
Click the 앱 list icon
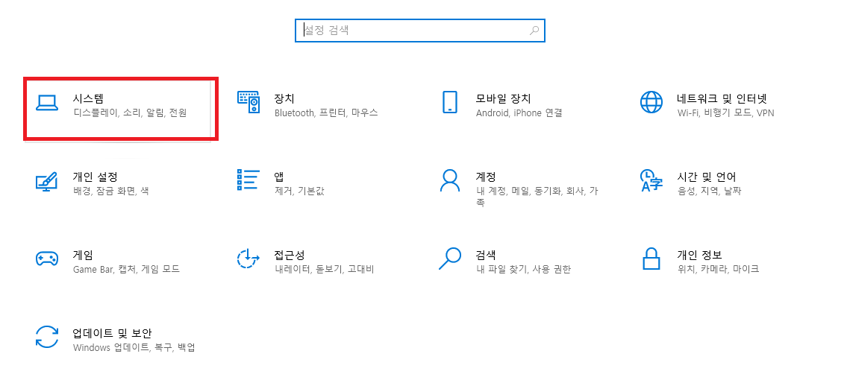[x=248, y=180]
